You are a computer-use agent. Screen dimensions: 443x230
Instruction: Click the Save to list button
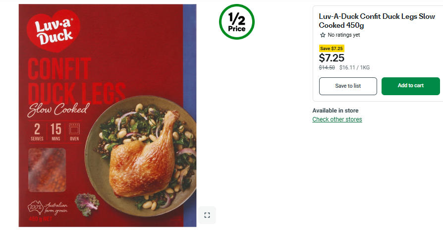click(x=348, y=86)
